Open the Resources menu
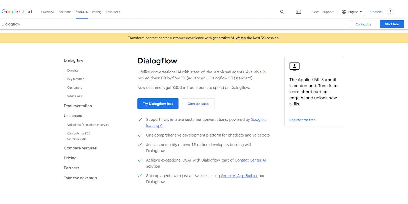The width and height of the screenshot is (408, 204). point(113,12)
